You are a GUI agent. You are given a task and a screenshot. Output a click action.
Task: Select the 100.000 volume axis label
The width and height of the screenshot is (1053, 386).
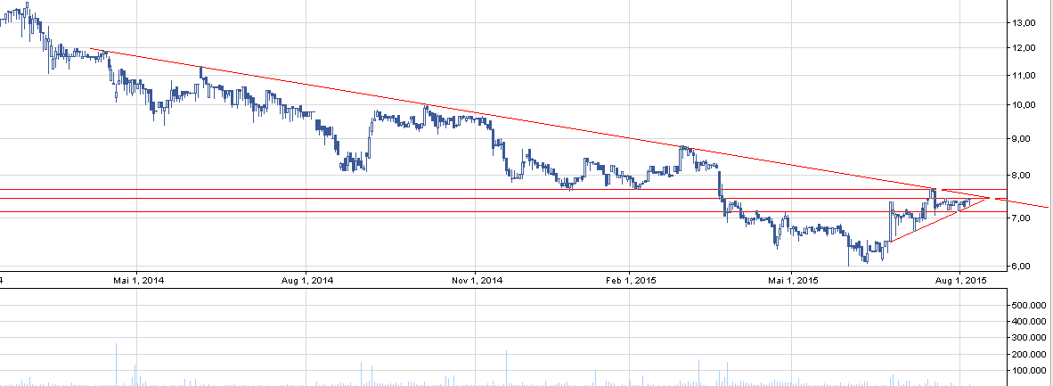pos(1024,371)
